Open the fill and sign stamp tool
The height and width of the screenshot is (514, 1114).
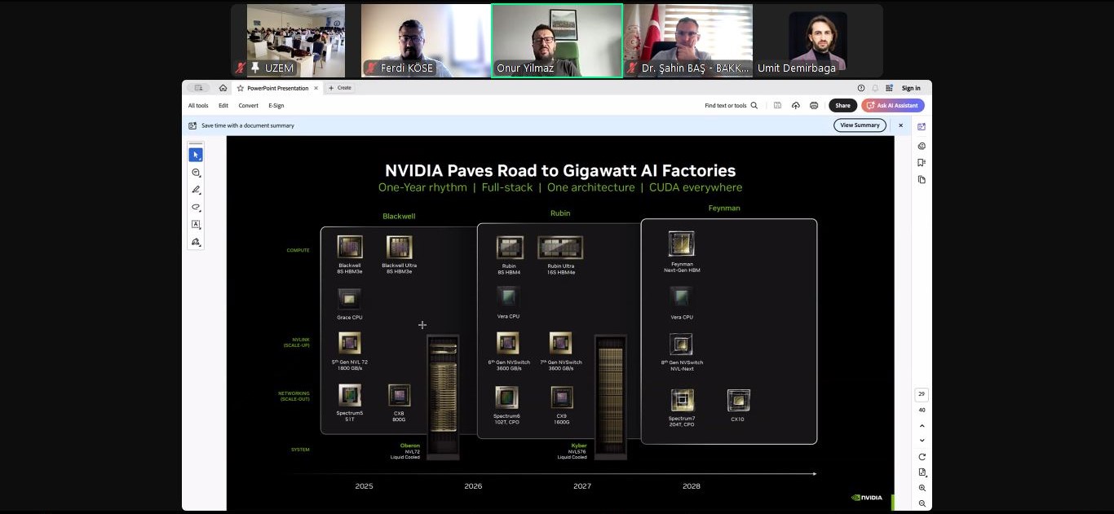point(196,242)
